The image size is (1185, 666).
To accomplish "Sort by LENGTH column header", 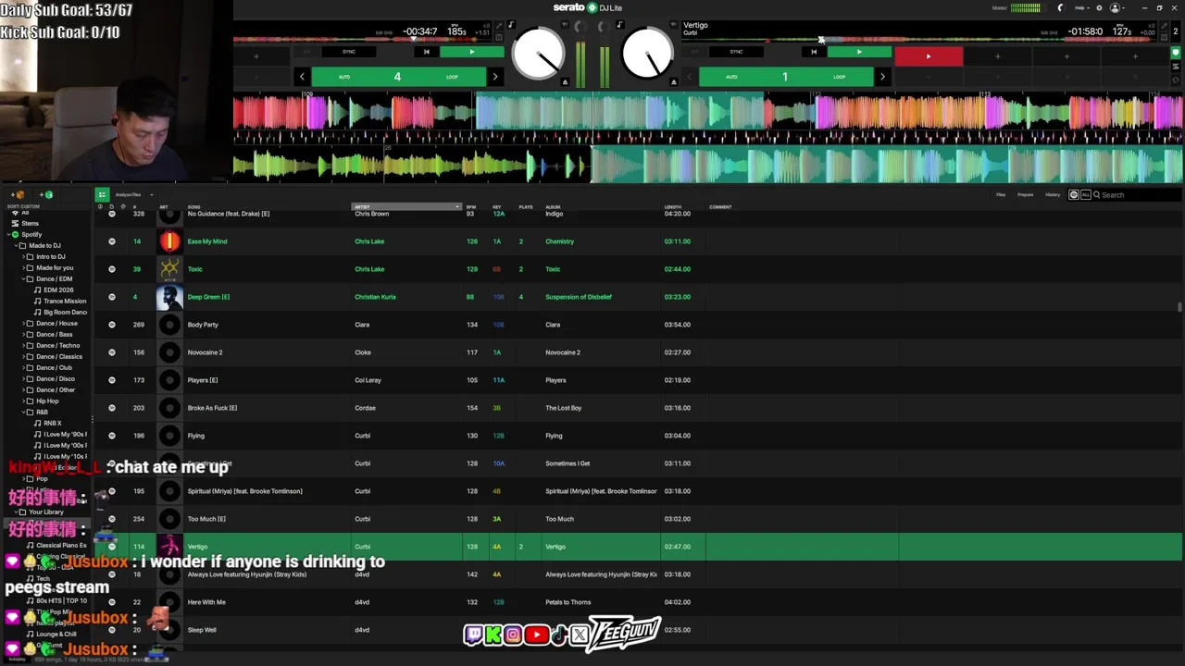I will 673,206.
